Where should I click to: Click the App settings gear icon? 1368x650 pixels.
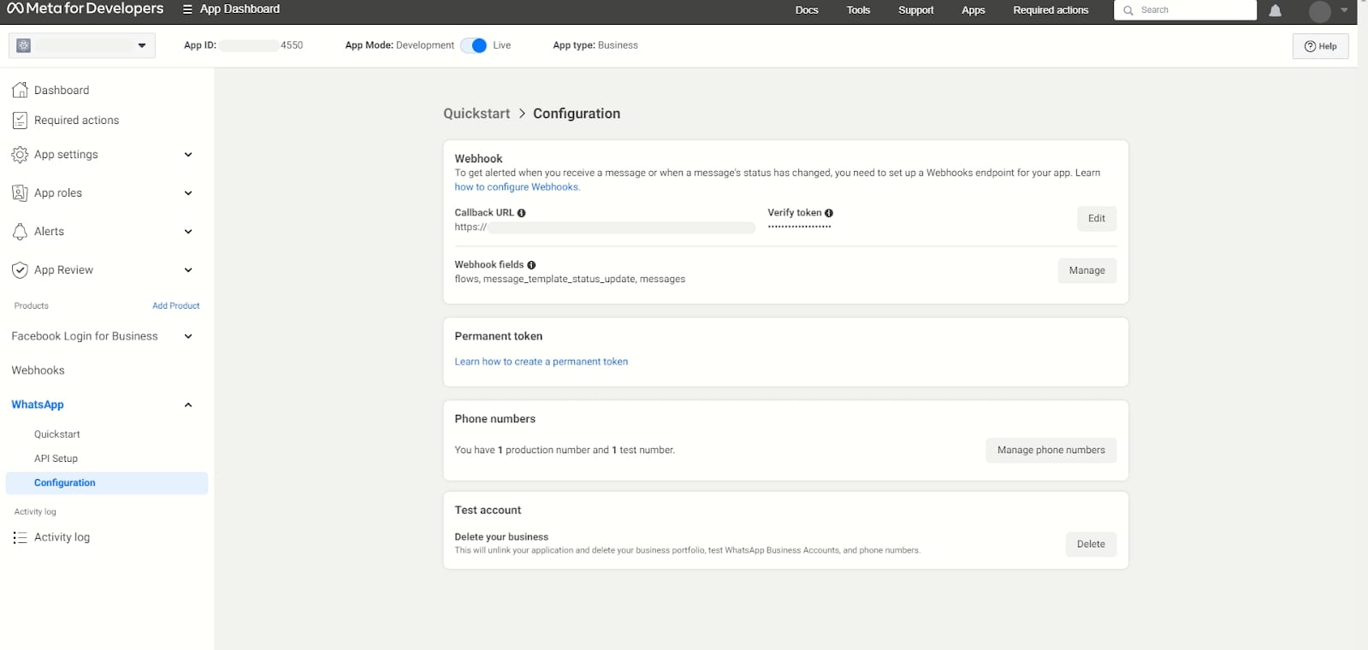click(x=21, y=155)
